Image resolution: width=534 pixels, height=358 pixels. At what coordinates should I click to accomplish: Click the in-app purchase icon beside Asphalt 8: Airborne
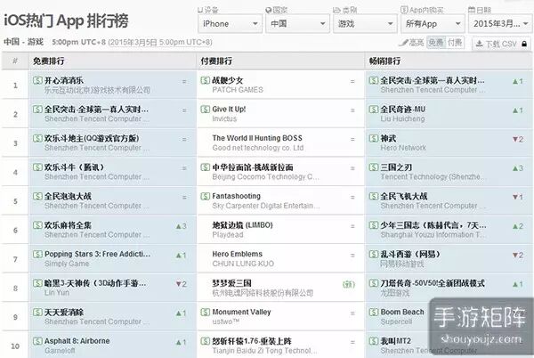(37, 341)
